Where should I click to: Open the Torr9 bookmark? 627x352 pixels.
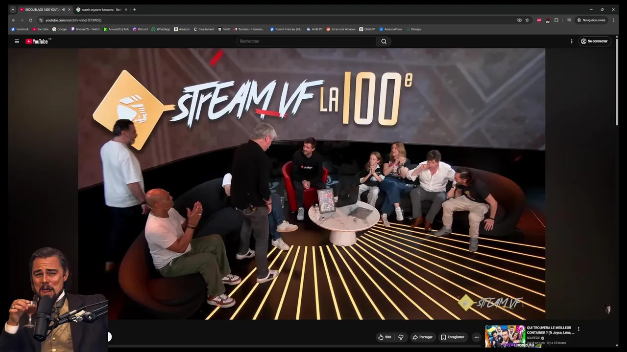point(224,29)
